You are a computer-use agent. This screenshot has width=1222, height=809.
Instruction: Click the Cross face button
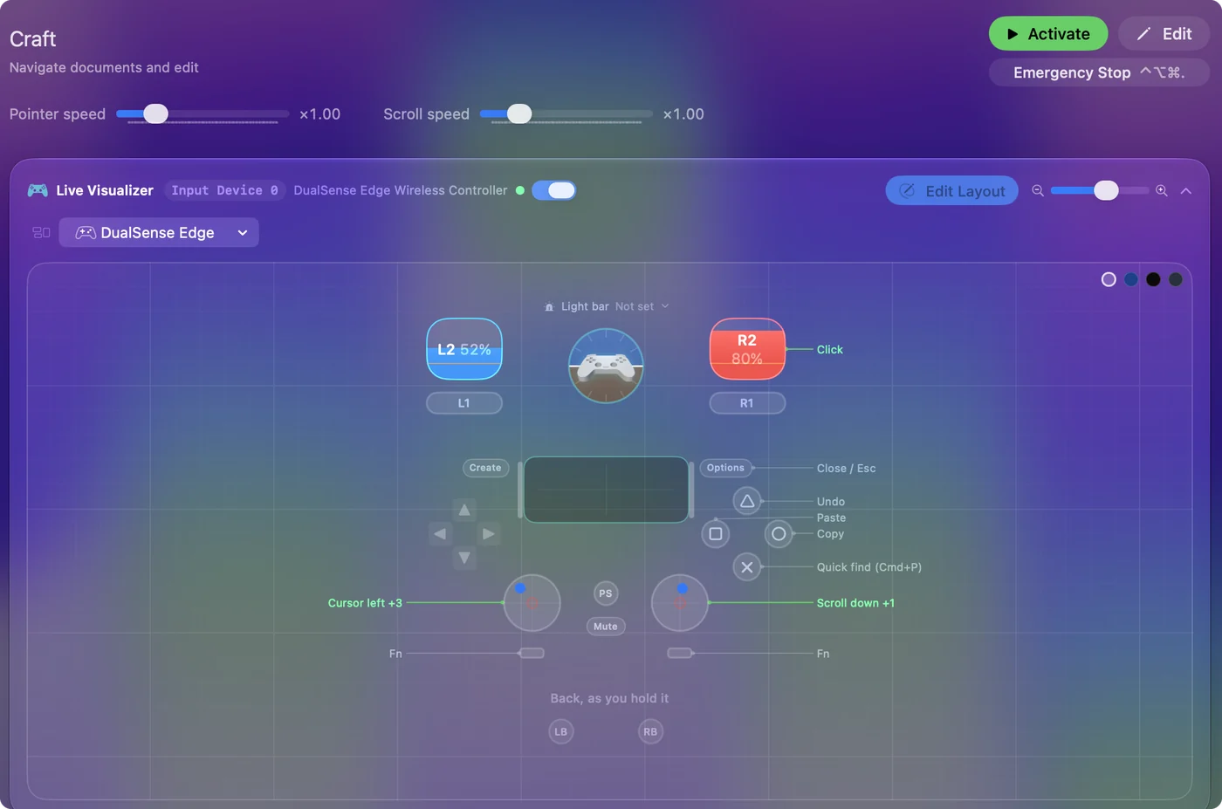[x=747, y=567]
